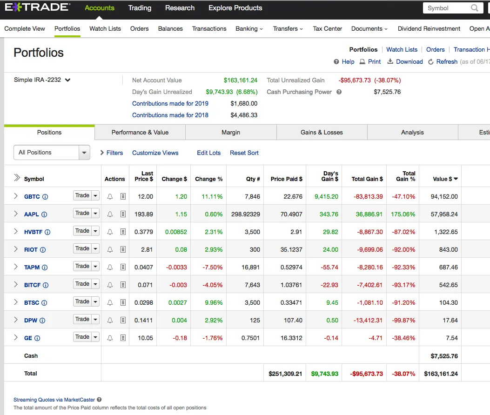Click Reset Sort link
The width and height of the screenshot is (490, 415).
pos(244,153)
